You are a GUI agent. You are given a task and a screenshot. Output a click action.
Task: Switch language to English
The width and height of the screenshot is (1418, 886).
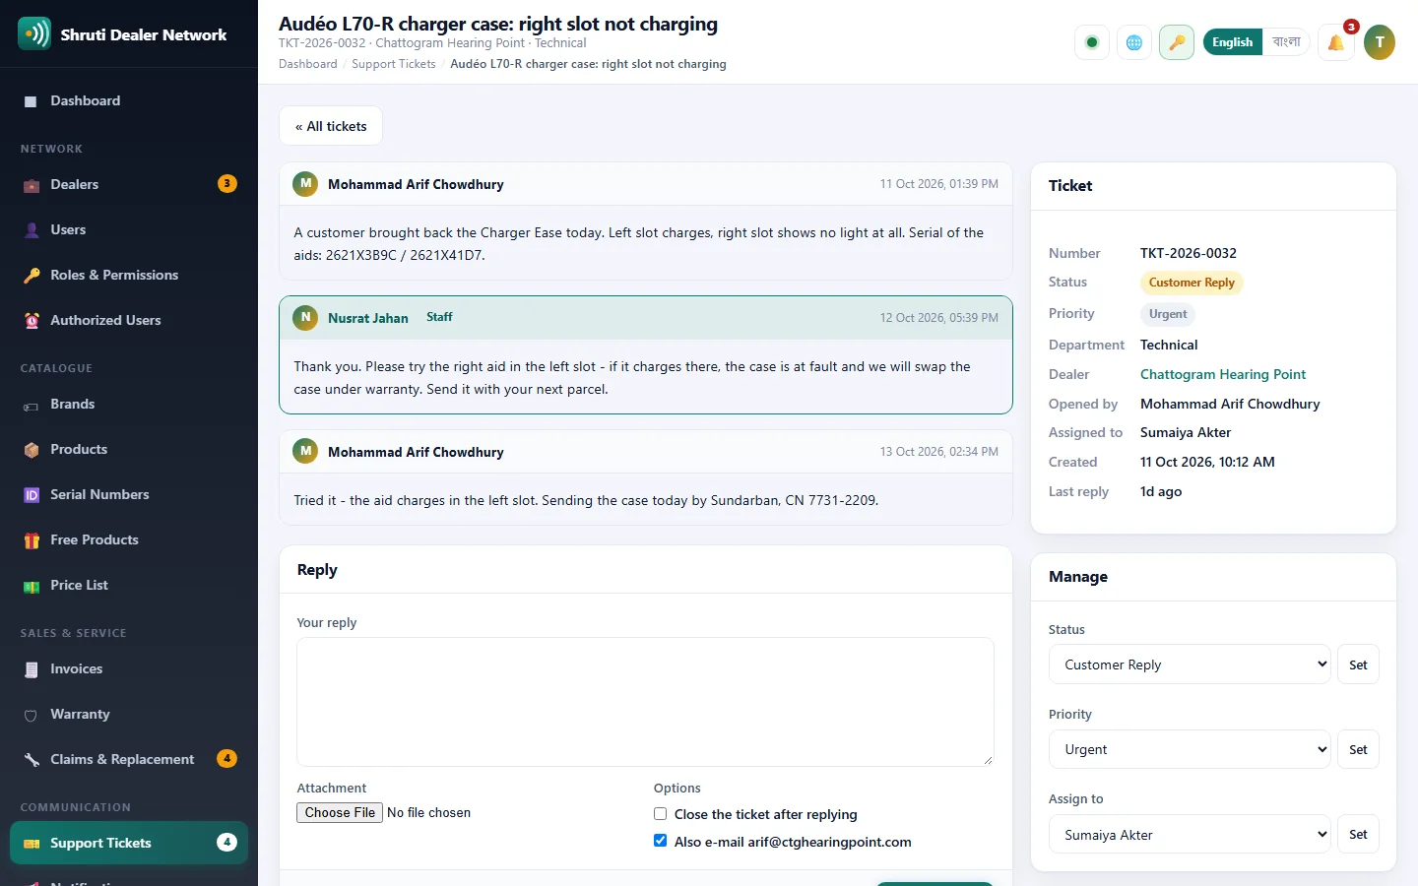pyautogui.click(x=1233, y=42)
